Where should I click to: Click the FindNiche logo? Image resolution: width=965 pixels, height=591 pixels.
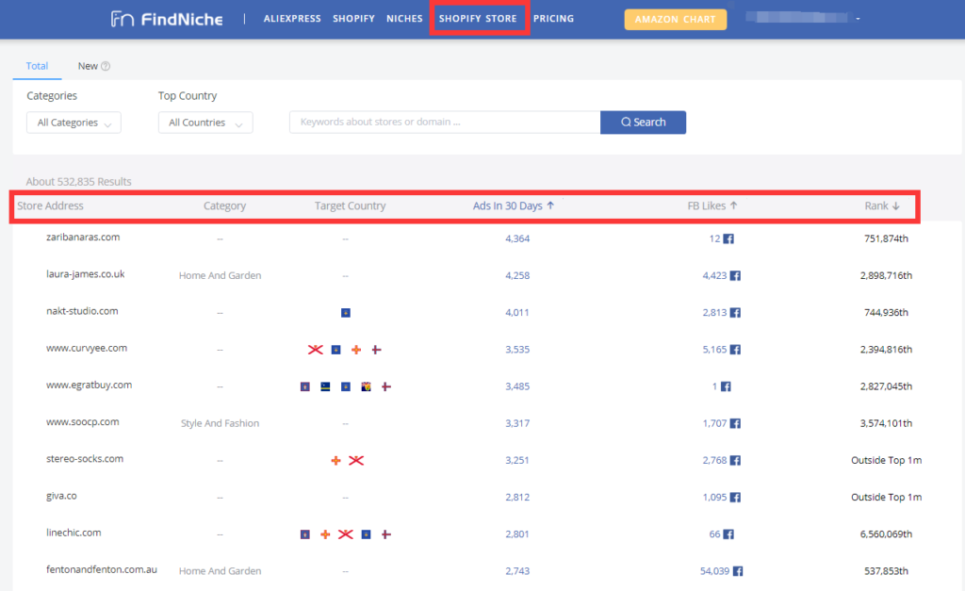tap(167, 19)
